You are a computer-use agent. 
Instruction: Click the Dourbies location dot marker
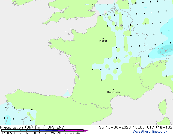click(113, 90)
